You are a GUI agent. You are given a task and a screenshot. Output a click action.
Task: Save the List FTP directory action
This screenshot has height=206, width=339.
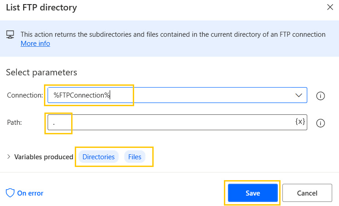253,193
